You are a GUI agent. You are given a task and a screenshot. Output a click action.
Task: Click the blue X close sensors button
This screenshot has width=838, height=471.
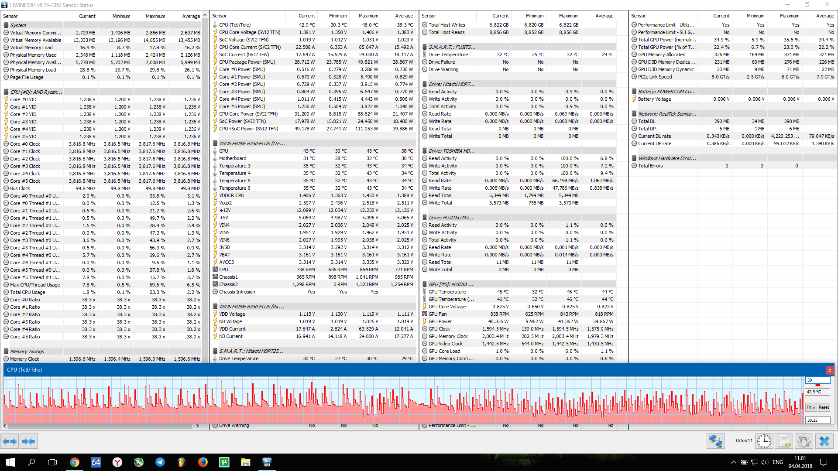point(824,441)
